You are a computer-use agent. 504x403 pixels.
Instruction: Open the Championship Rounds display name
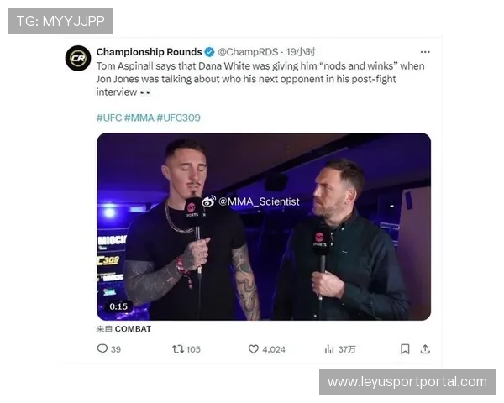click(x=150, y=52)
